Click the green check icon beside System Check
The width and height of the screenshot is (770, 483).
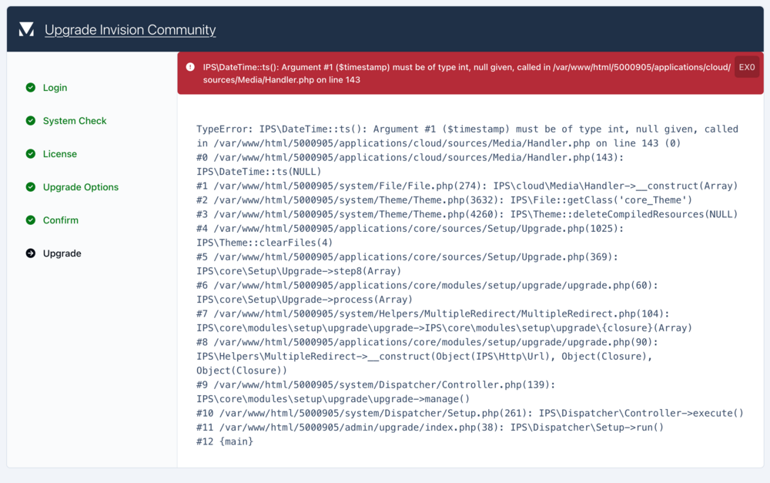tap(31, 120)
